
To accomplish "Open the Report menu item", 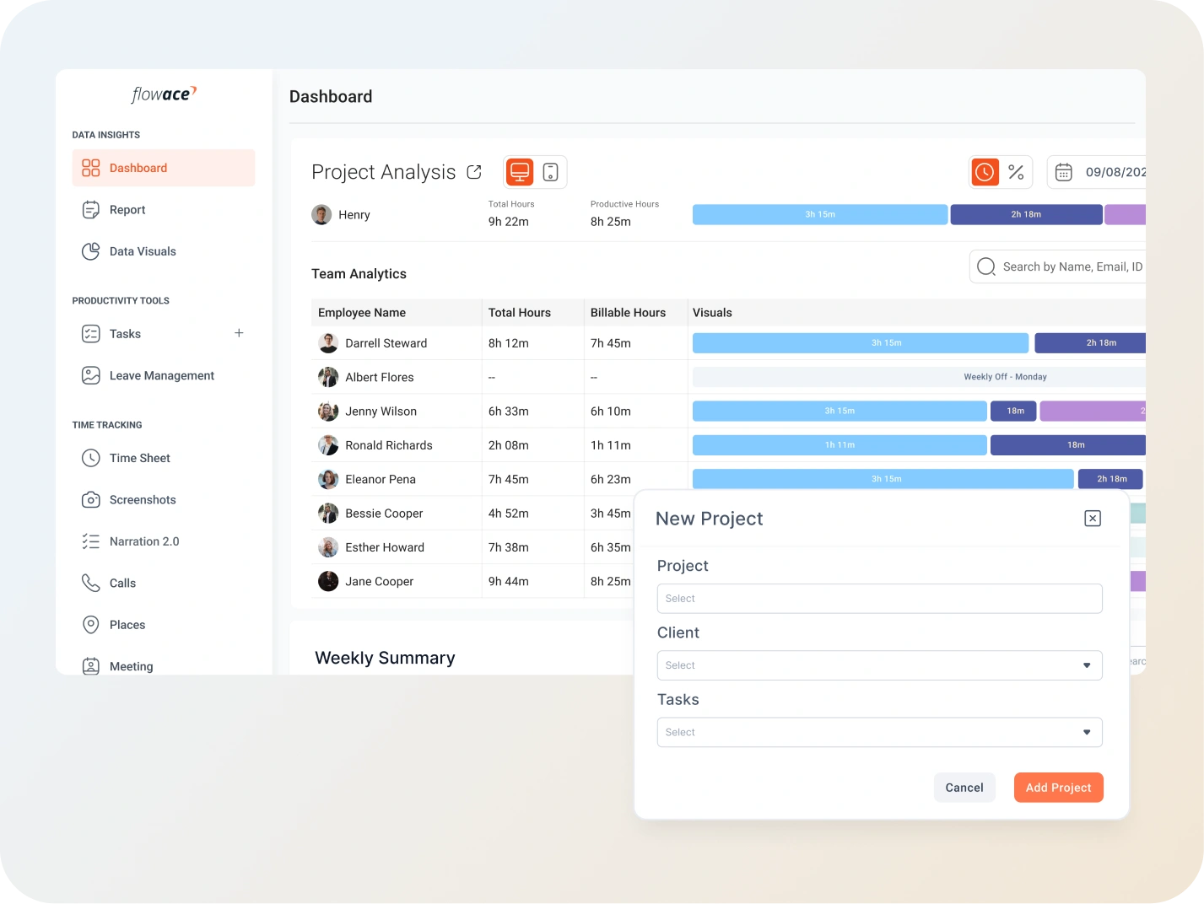I will pyautogui.click(x=127, y=210).
